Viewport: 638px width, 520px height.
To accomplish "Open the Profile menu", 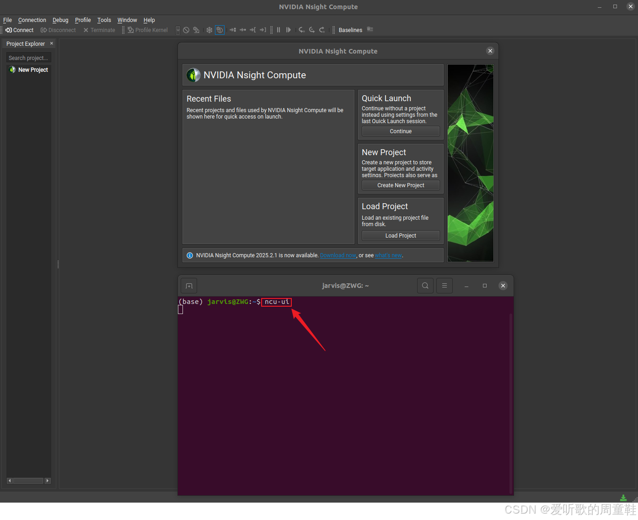I will coord(83,20).
